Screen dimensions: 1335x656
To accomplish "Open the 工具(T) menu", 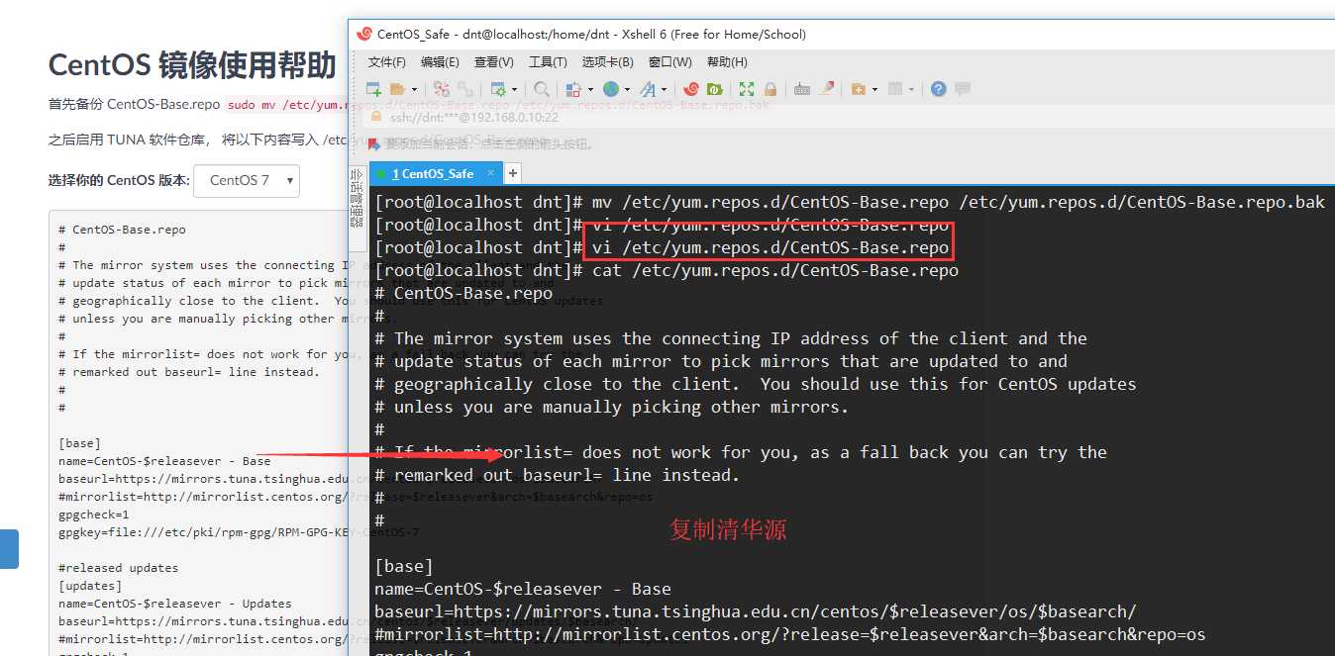I will click(x=548, y=61).
